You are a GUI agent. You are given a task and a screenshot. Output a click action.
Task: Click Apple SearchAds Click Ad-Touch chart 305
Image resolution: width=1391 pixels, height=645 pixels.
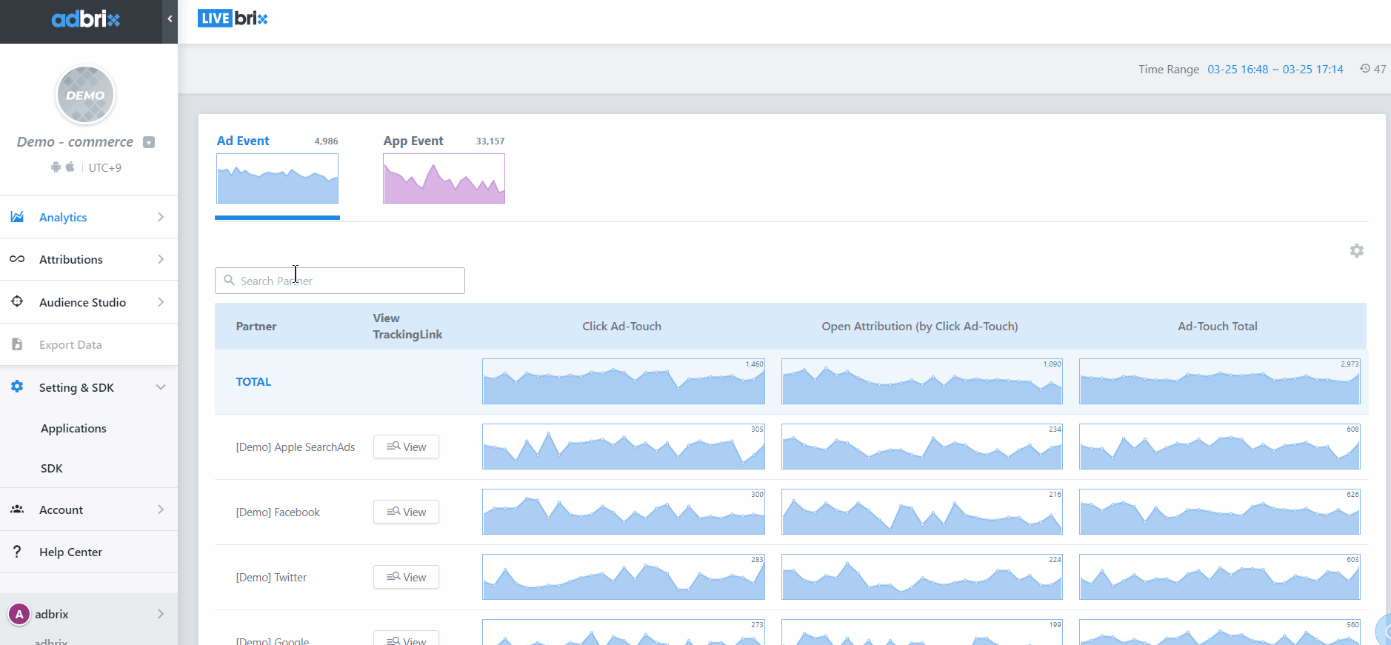[x=624, y=447]
